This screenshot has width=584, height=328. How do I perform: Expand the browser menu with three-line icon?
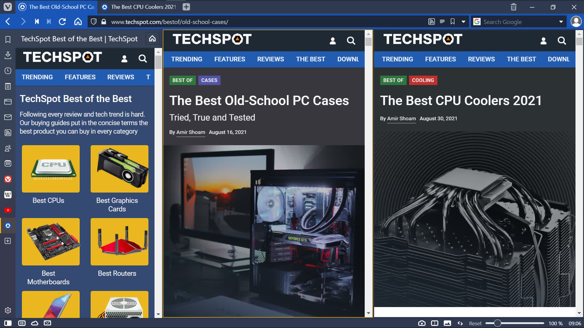coord(442,22)
